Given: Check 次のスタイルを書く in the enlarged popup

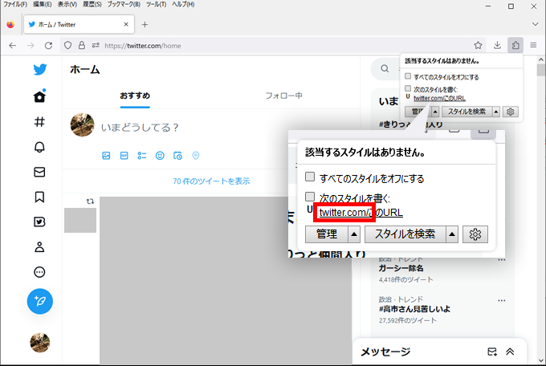Looking at the screenshot, I should 310,197.
